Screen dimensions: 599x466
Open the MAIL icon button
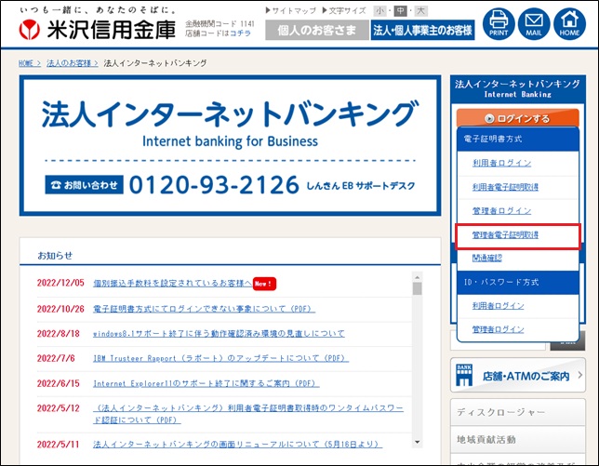click(534, 23)
